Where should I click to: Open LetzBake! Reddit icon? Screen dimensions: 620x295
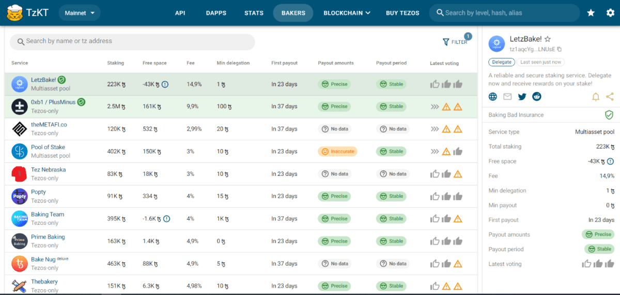pos(536,96)
